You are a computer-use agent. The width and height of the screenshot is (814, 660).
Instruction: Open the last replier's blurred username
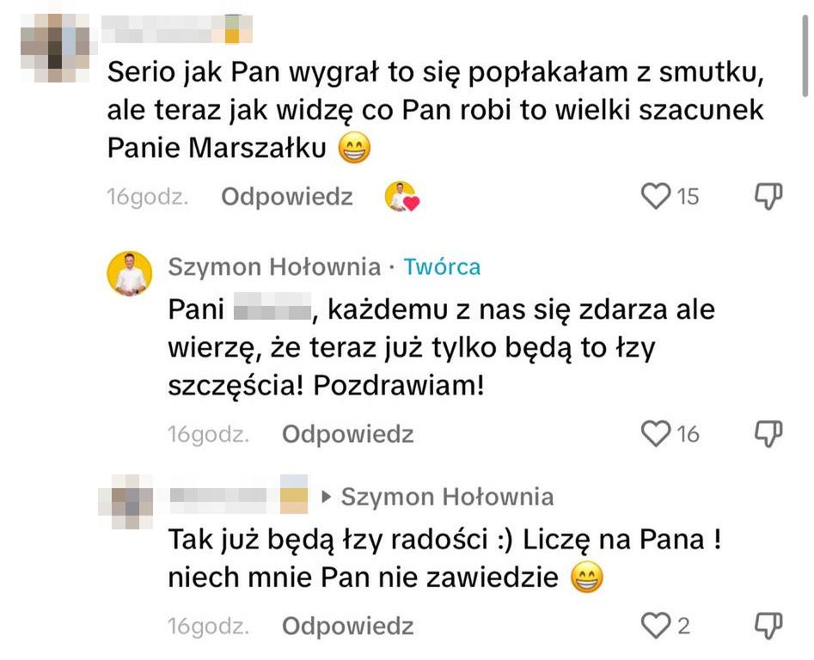(238, 494)
